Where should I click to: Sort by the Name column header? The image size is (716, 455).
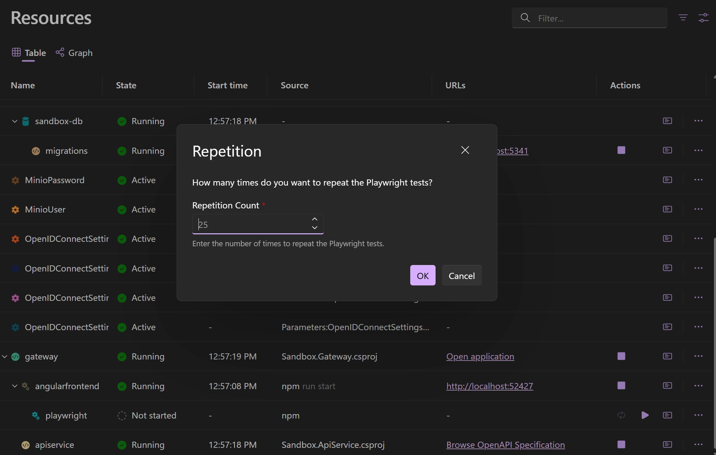pyautogui.click(x=23, y=85)
